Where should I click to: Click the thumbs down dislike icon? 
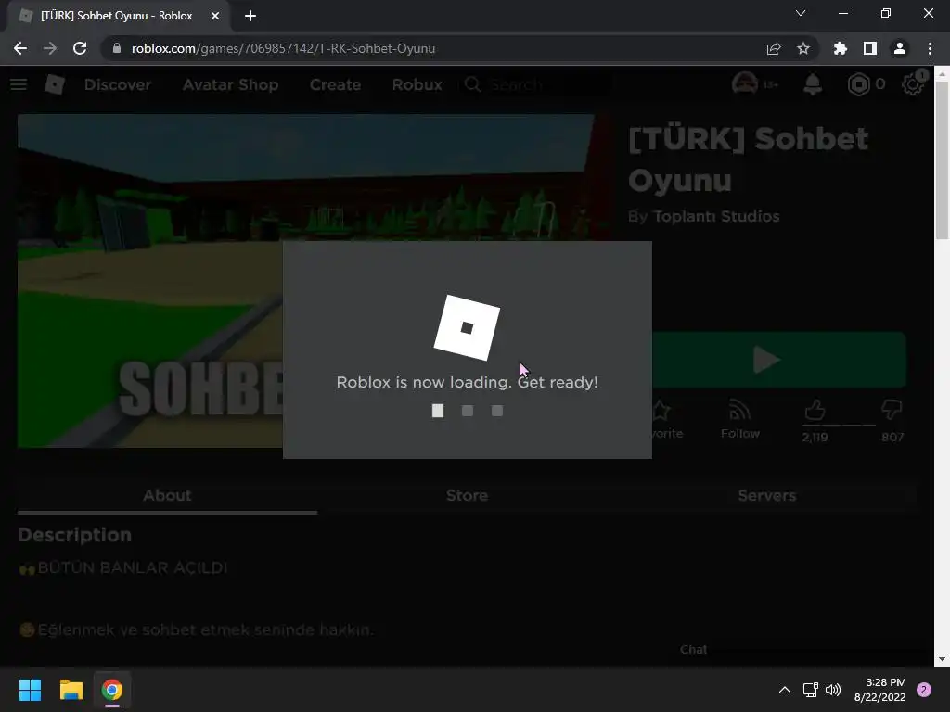pyautogui.click(x=892, y=410)
